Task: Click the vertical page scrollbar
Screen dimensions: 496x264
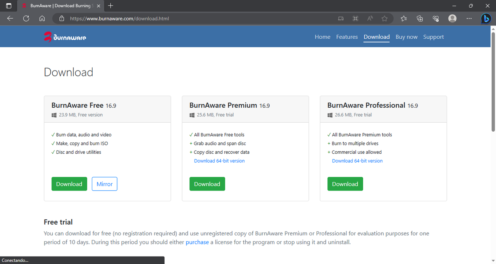Action: 493,81
